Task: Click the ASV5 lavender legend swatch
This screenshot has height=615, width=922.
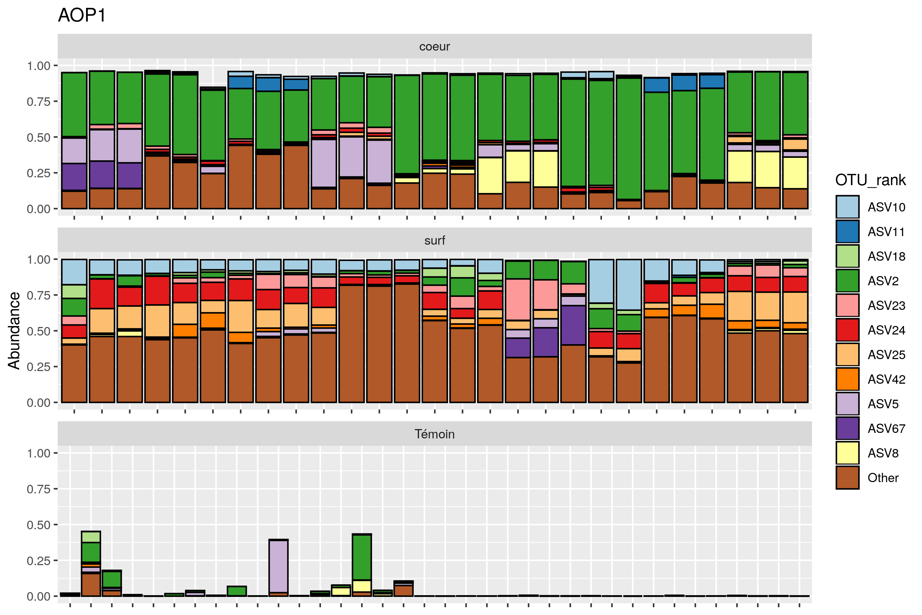Action: pos(847,404)
